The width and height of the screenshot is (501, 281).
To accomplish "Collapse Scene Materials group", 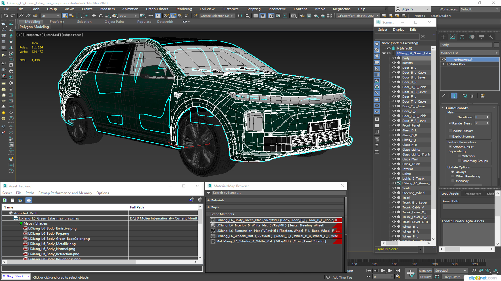I will tap(208, 214).
